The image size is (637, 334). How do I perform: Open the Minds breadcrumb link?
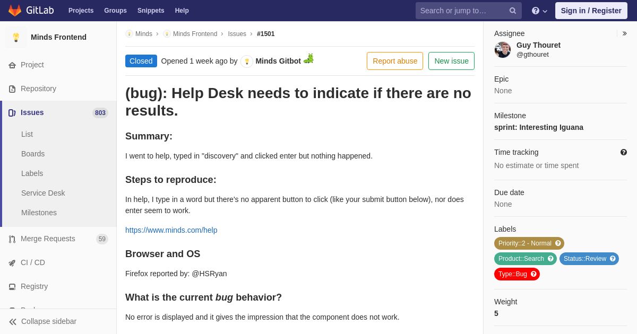click(144, 34)
